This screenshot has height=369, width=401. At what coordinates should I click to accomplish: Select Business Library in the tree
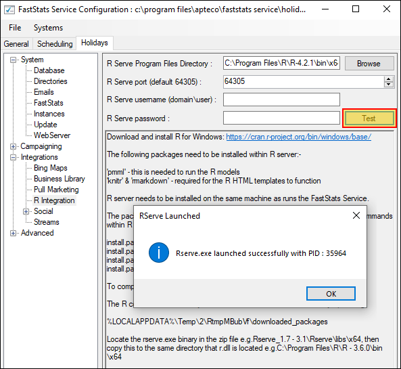[x=60, y=179]
